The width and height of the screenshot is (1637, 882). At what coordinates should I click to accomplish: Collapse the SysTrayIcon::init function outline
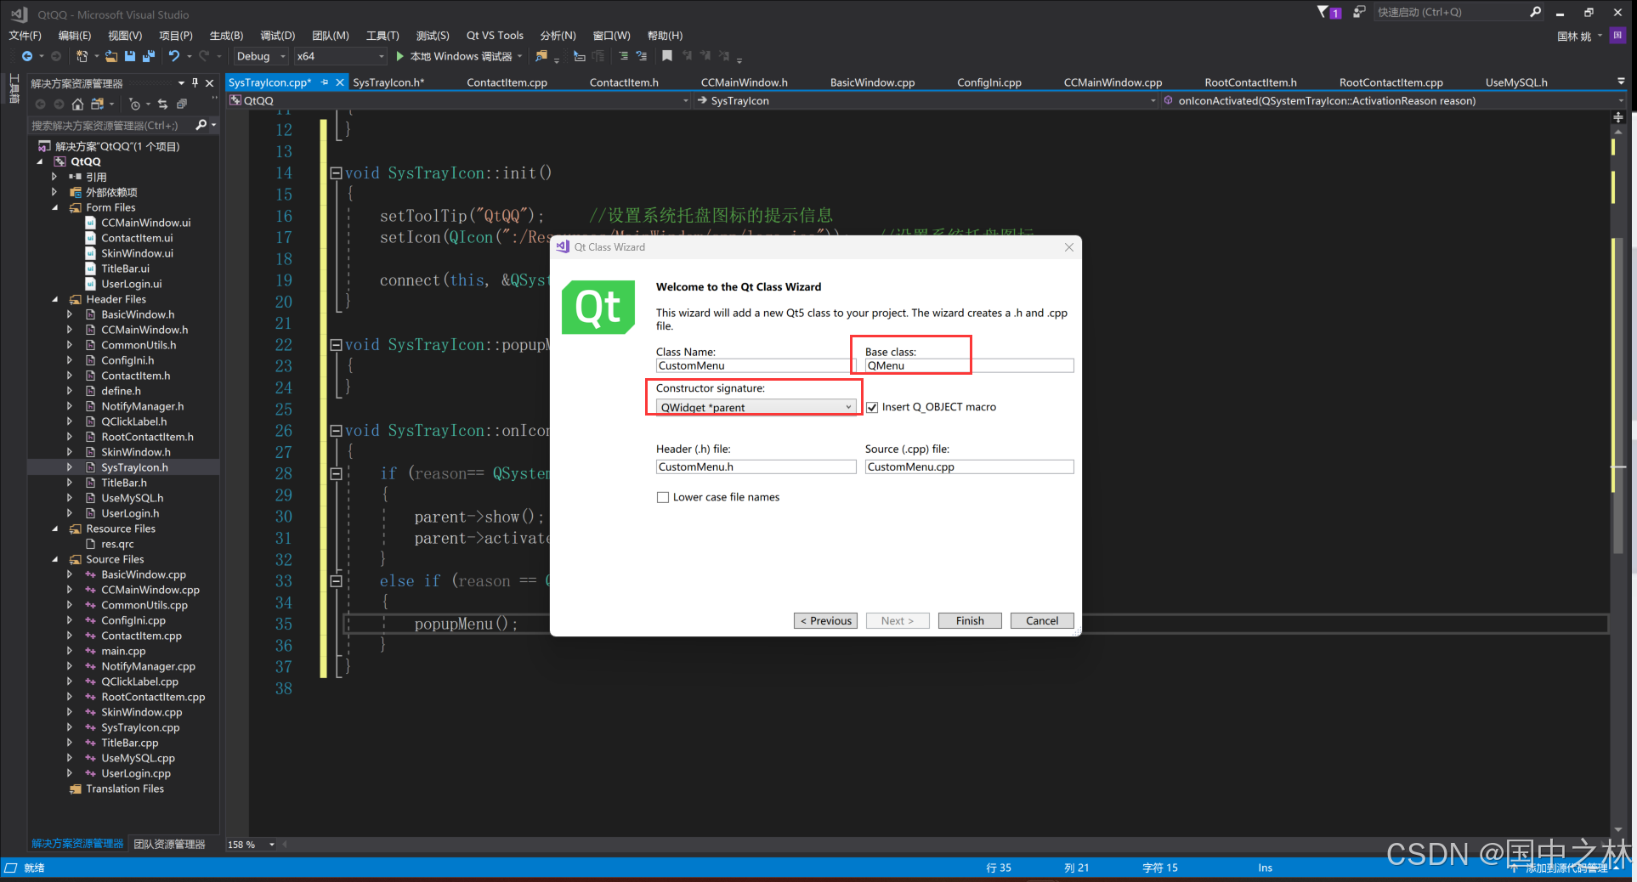point(336,172)
